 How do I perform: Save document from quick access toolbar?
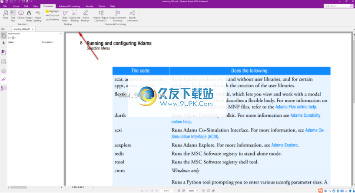tap(11, 1)
